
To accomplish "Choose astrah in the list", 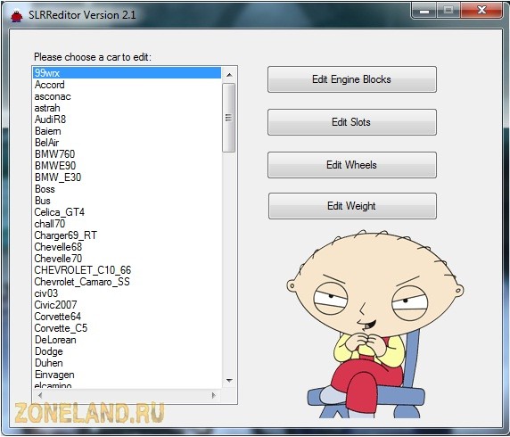I will pos(127,108).
